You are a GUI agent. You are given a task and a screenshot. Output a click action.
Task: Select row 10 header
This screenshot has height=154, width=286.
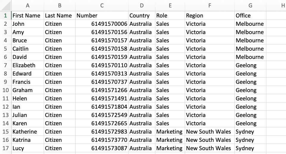click(x=5, y=90)
